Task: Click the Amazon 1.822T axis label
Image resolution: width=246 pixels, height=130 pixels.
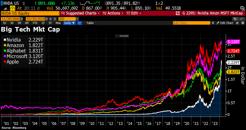Action: click(x=233, y=72)
